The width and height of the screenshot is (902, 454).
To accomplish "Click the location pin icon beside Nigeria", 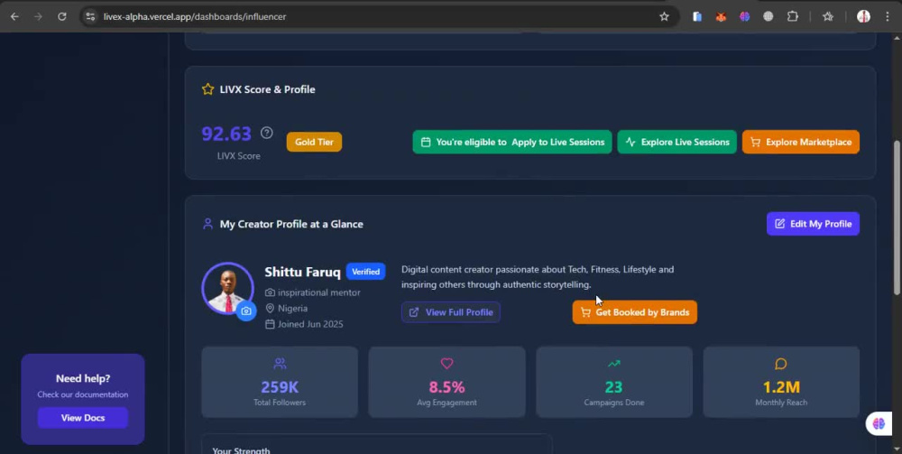I will (270, 309).
